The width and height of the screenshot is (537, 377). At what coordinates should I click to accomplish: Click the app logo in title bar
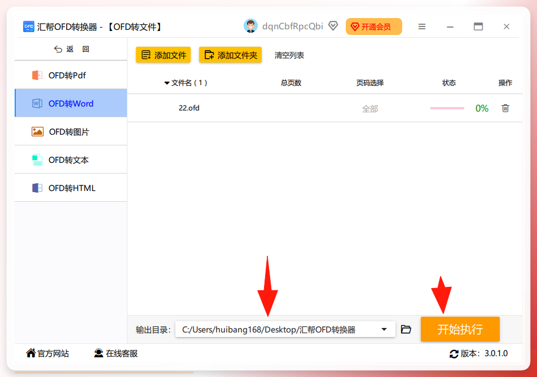(x=28, y=26)
